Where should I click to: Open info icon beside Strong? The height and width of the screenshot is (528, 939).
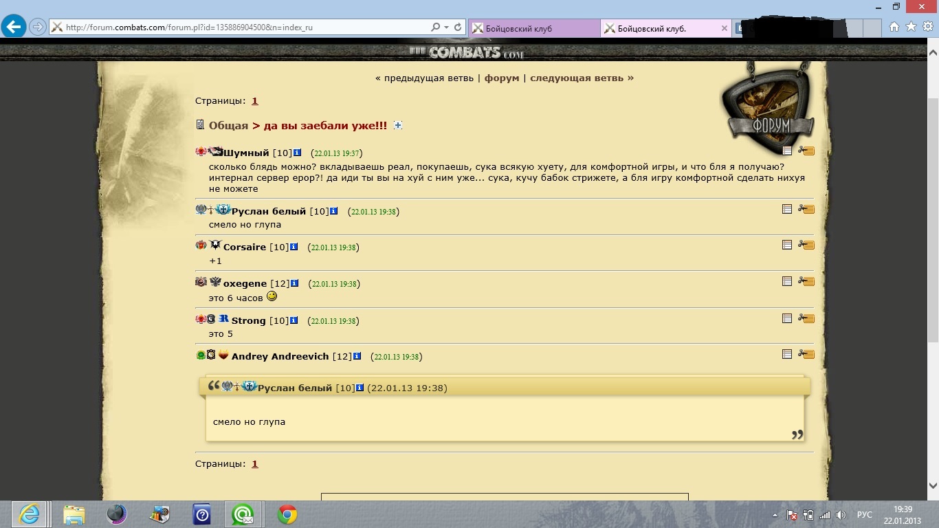click(294, 320)
